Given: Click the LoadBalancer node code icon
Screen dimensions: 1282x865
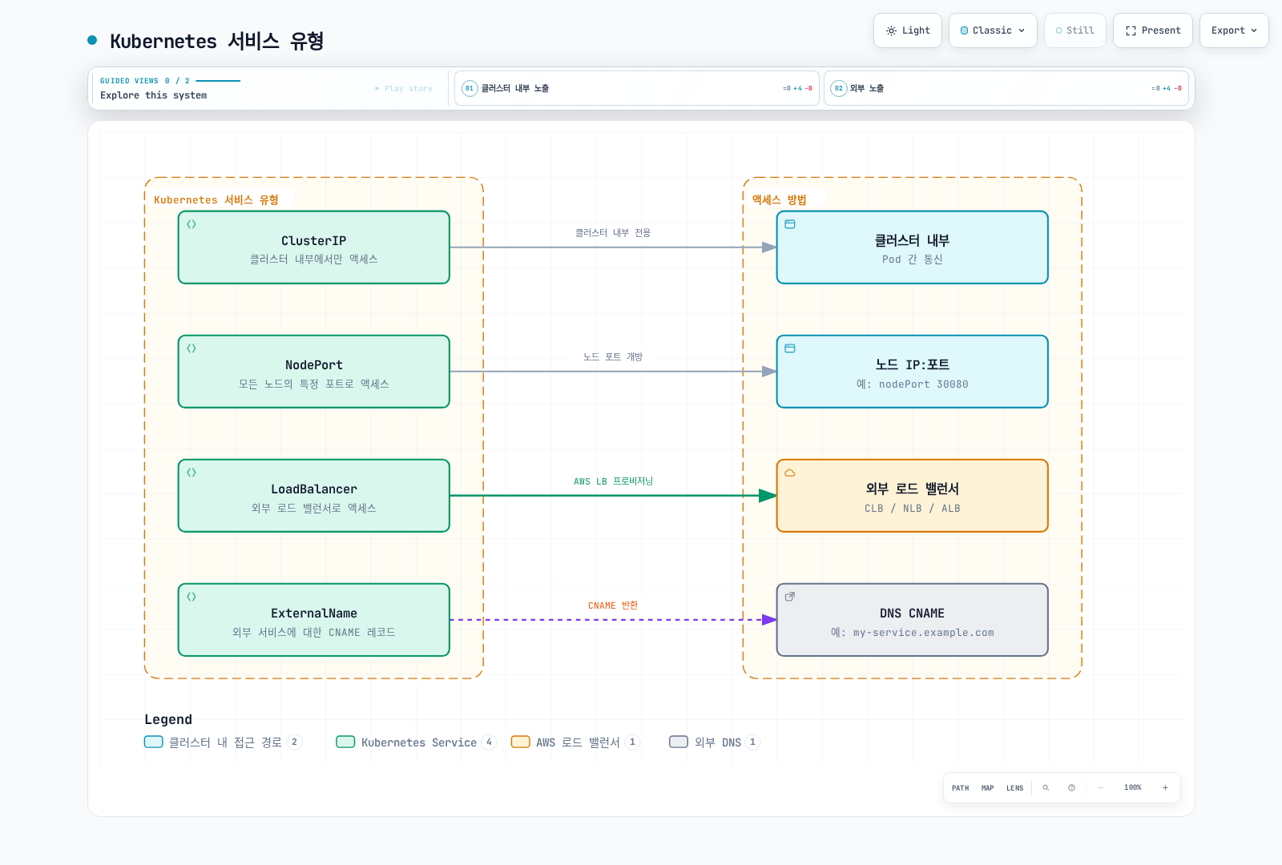Looking at the screenshot, I should tap(191, 473).
